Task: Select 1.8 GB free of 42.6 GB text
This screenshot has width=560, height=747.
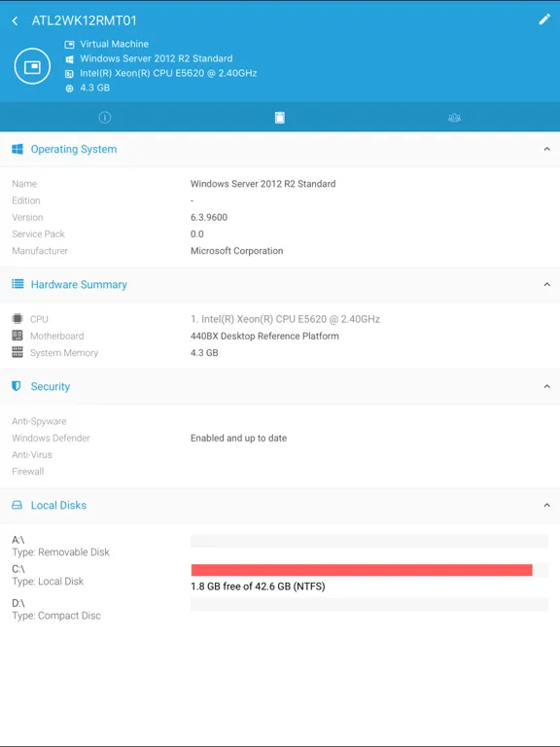Action: [x=258, y=586]
